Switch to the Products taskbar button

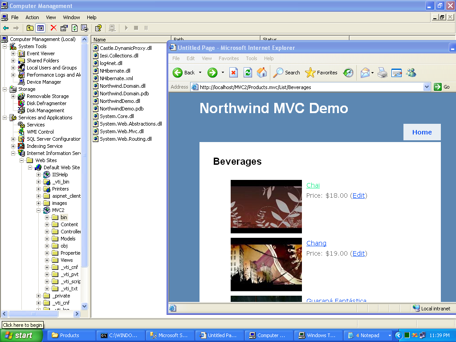coord(71,335)
